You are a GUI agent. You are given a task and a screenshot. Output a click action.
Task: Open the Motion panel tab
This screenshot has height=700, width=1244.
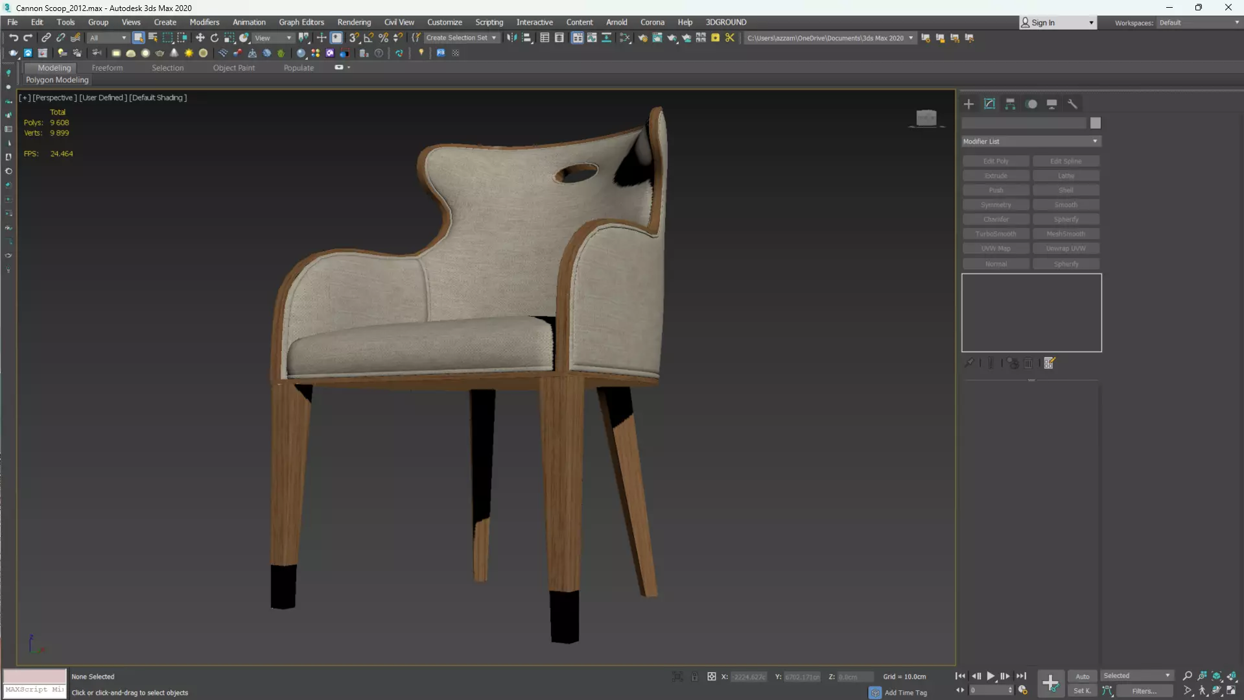(1031, 104)
